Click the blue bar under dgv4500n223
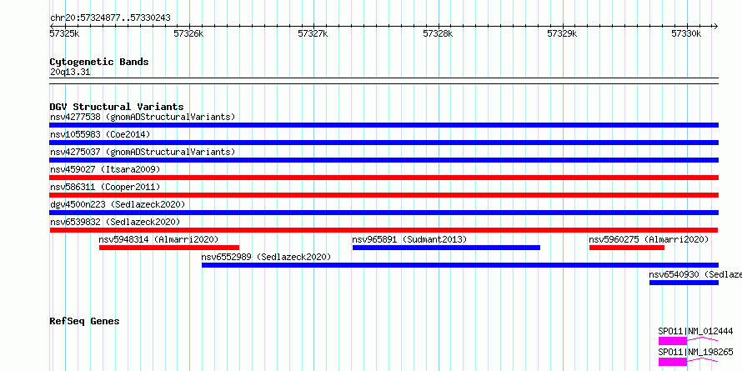The image size is (742, 371). click(384, 213)
